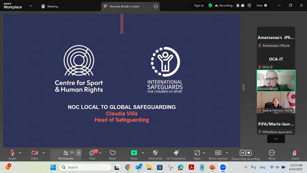Open Host tools shield icon
Viewport: 307px width, 173px height.
click(155, 153)
